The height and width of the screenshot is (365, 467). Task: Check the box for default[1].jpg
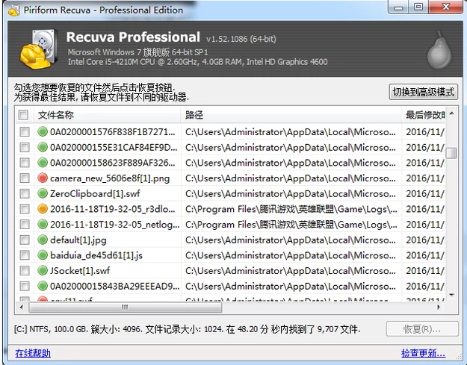pyautogui.click(x=25, y=240)
